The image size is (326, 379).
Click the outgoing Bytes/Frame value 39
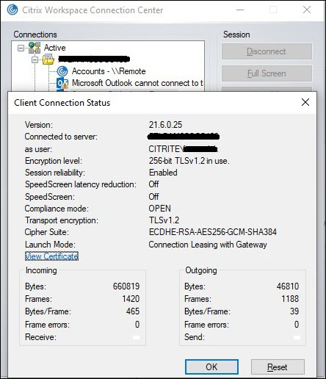(x=294, y=311)
